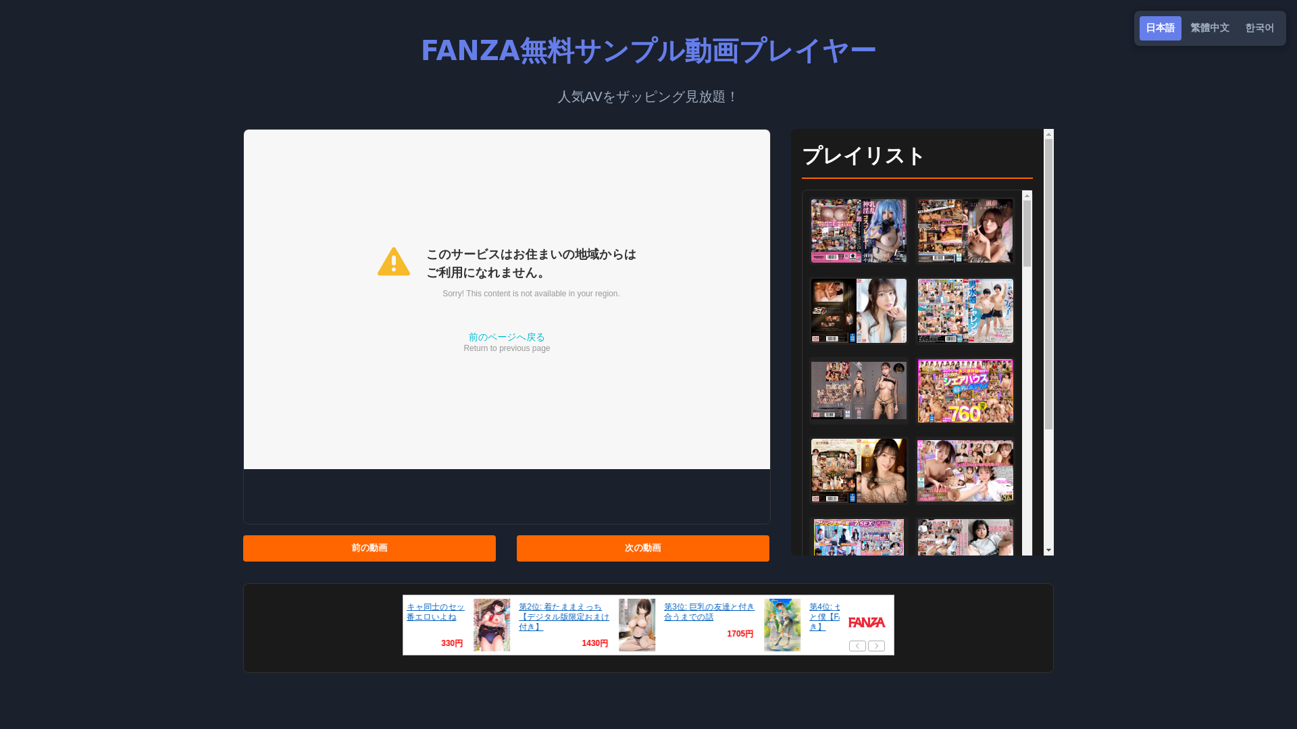
Task: Open the キャ同士のセッ ad link
Action: click(436, 612)
